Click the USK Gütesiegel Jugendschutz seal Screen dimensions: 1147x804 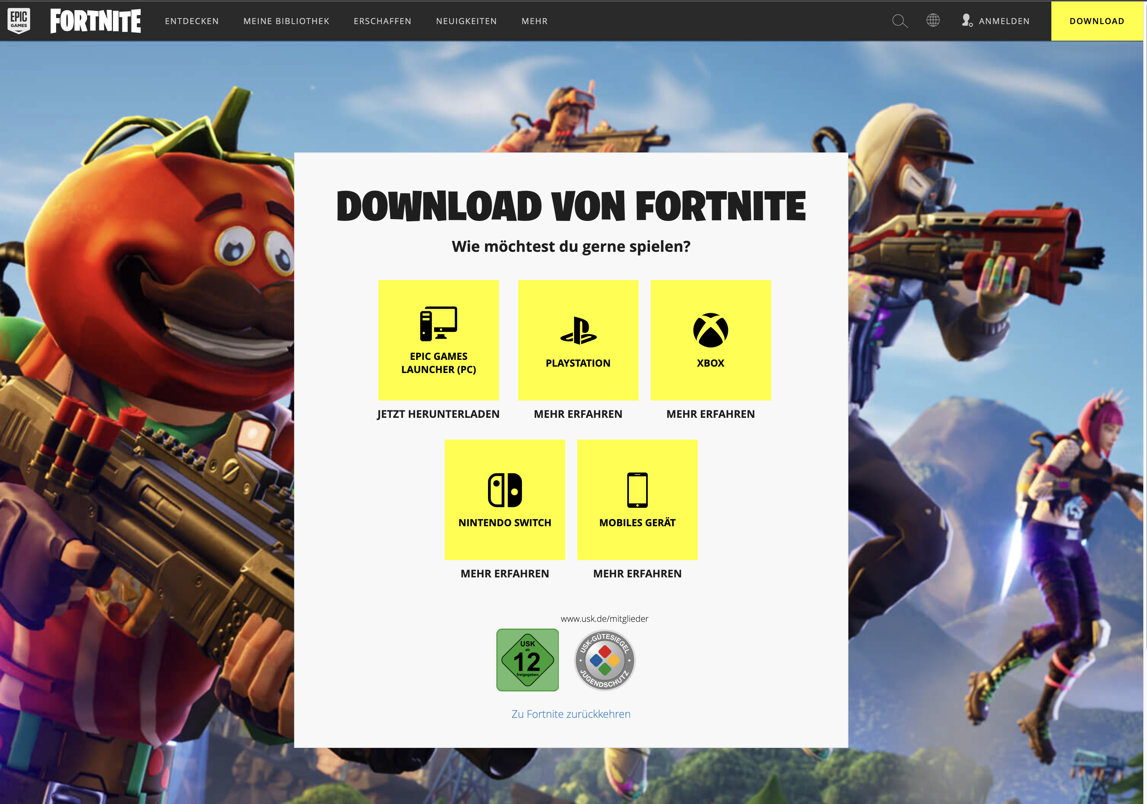pyautogui.click(x=604, y=660)
